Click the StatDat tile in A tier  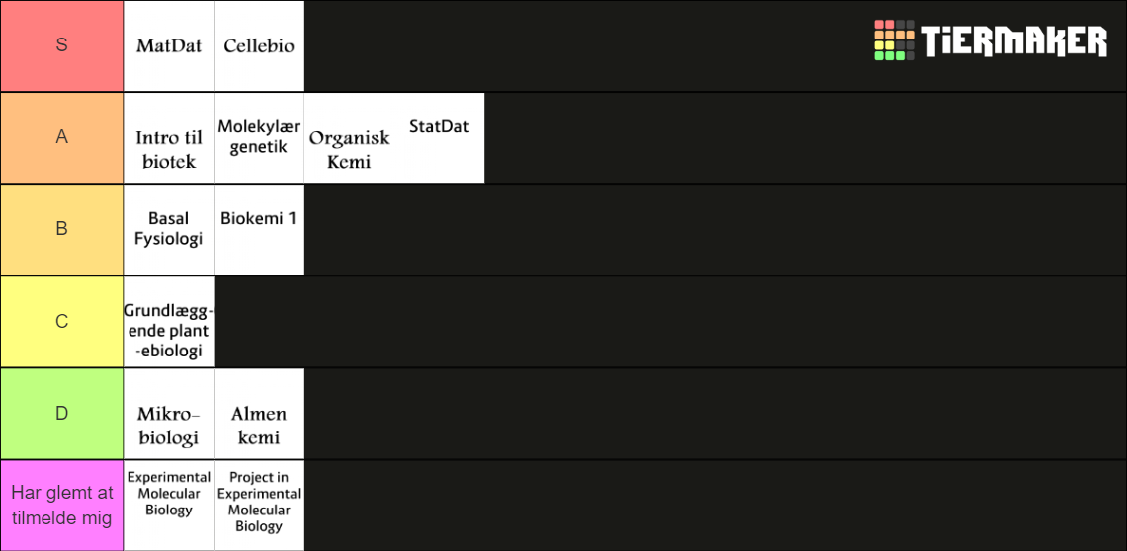coord(439,138)
